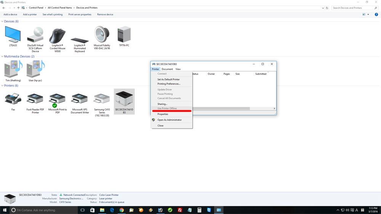Select the Foxit Reader PDF Printer icon

(x=35, y=99)
